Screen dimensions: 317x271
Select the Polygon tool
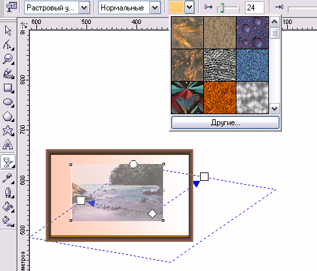pos(8,117)
